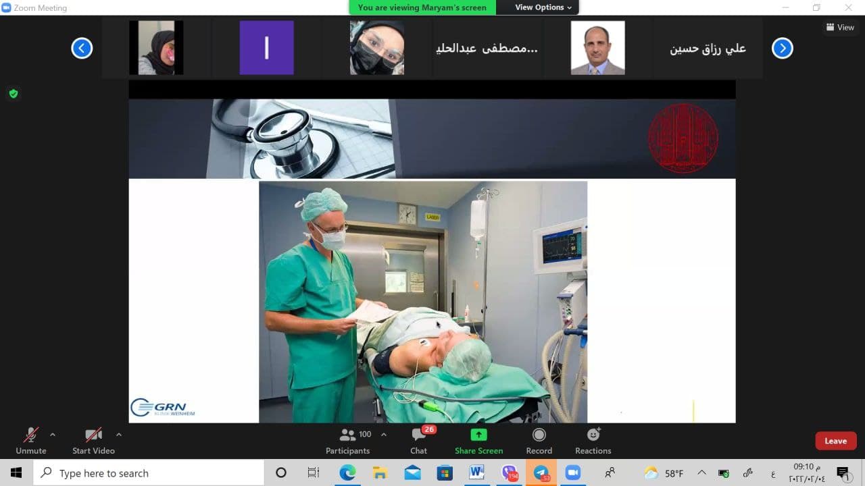
Task: Select the participant thumbnail wearing black mask
Action: tap(376, 47)
